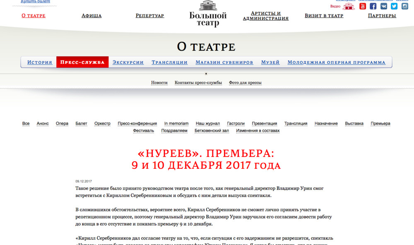Screen dimensions: 414x245
Task: Open the Facebook page icon
Action: coord(373,6)
